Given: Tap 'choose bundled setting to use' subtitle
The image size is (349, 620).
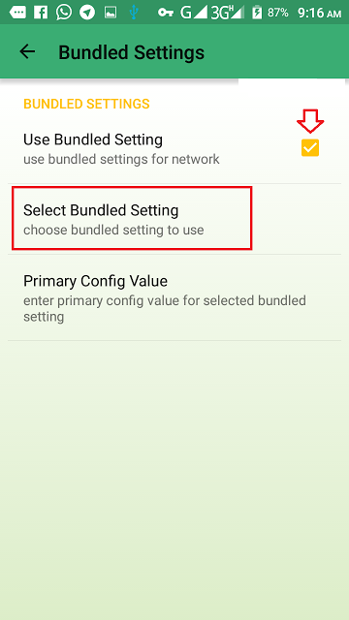Looking at the screenshot, I should point(113,230).
